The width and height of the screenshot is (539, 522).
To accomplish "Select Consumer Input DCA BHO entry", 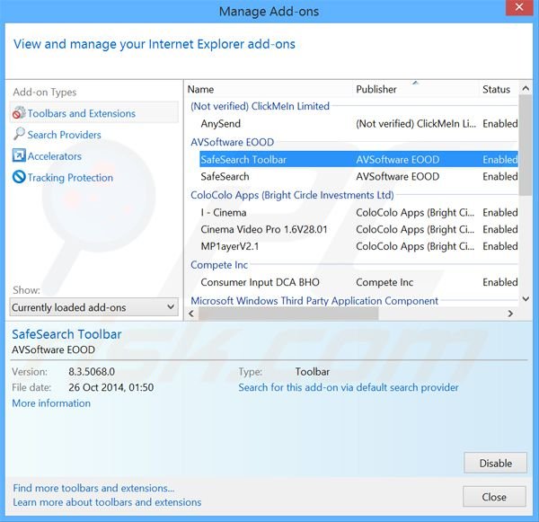I will 260,283.
